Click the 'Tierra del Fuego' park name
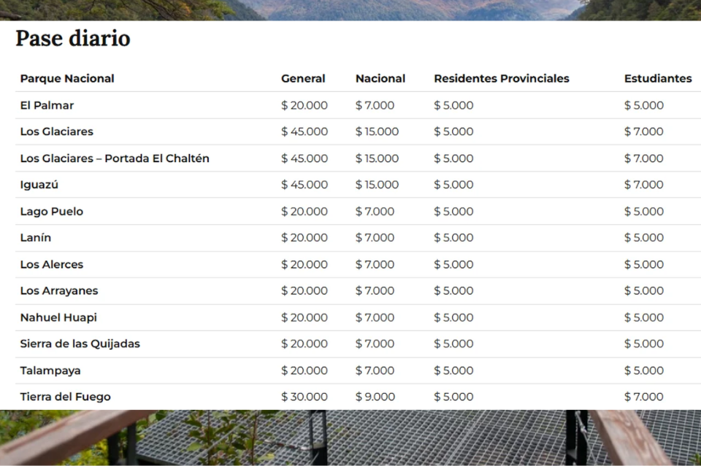The height and width of the screenshot is (466, 701). click(66, 397)
